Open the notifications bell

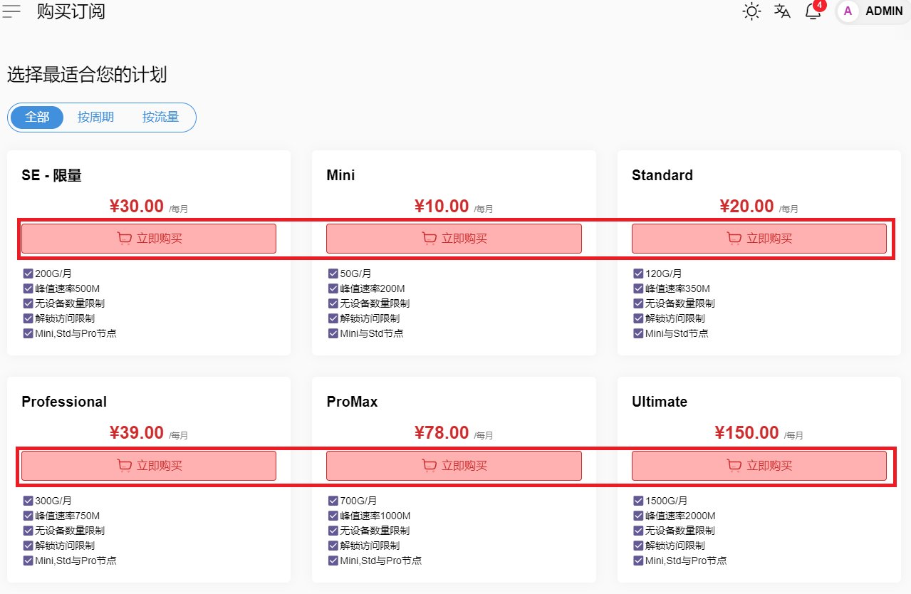813,11
